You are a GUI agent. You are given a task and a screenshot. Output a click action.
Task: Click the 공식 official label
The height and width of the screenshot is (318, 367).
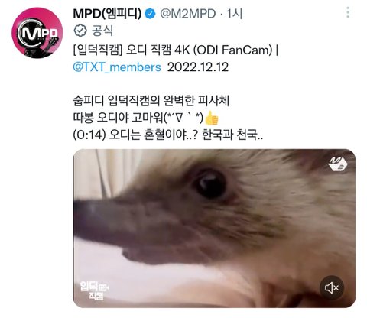(x=102, y=31)
